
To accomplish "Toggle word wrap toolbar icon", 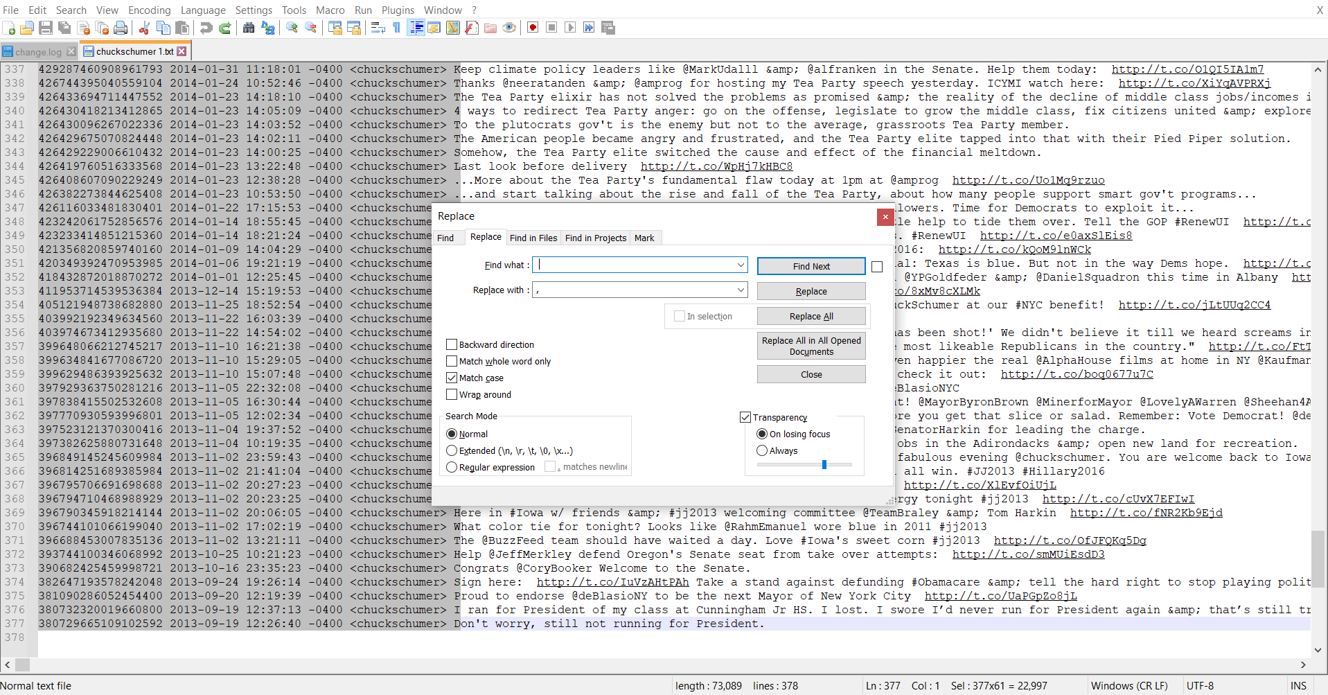I will click(x=378, y=28).
